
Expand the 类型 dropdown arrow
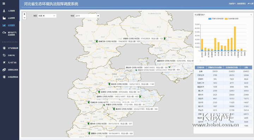(x=54, y=16)
